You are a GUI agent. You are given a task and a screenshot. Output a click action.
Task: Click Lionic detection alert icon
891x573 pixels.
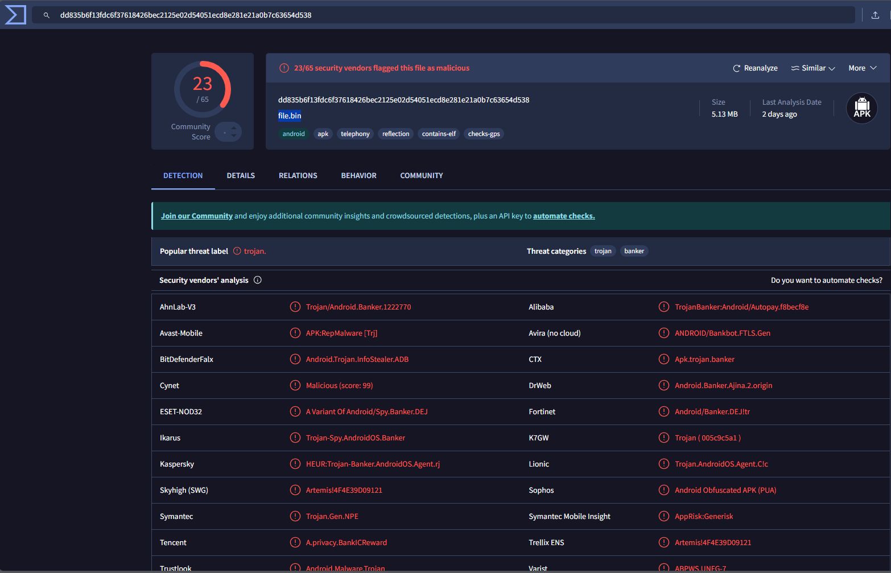coord(664,464)
